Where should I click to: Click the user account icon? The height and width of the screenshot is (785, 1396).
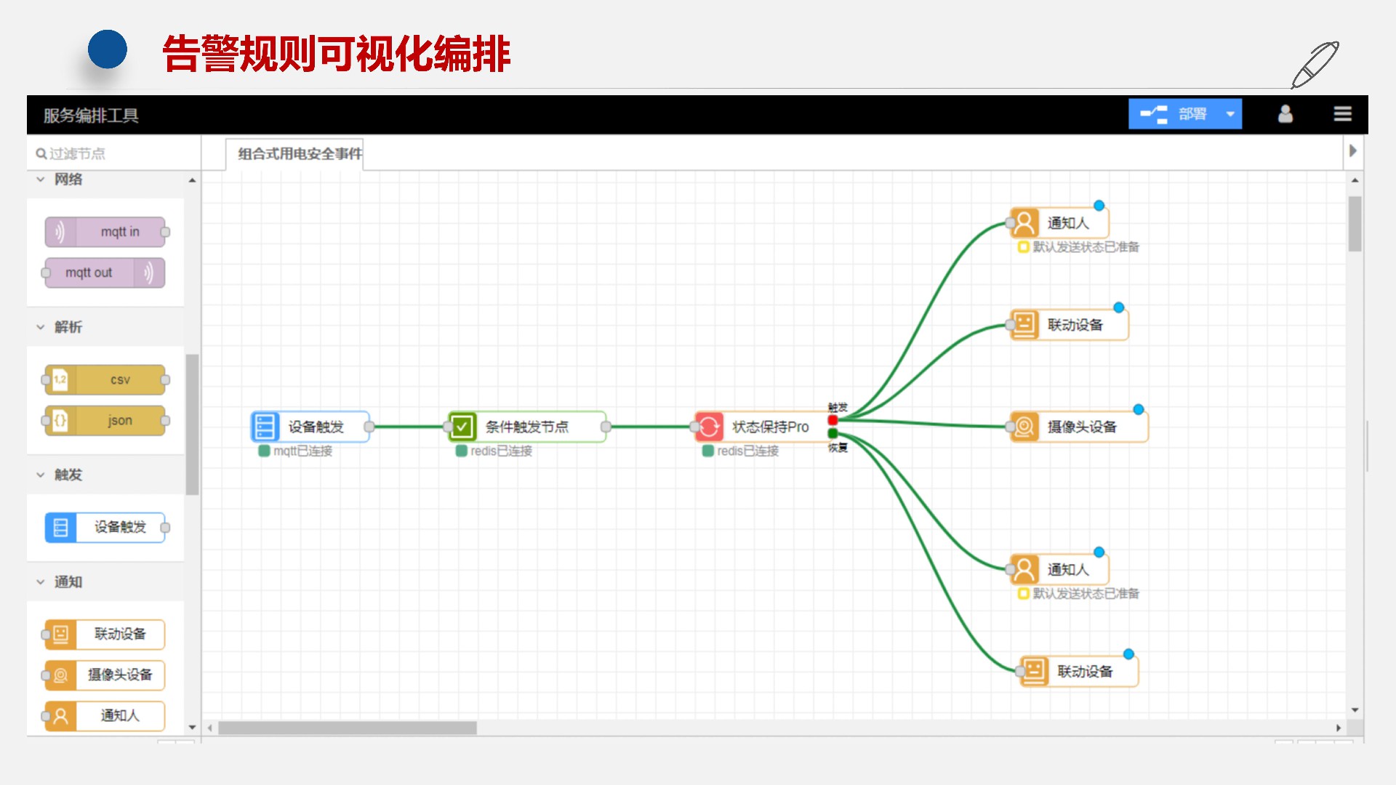point(1285,114)
